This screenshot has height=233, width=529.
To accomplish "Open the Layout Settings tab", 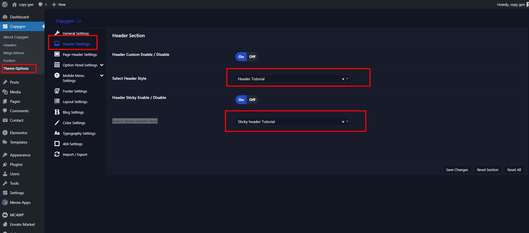I will [75, 102].
